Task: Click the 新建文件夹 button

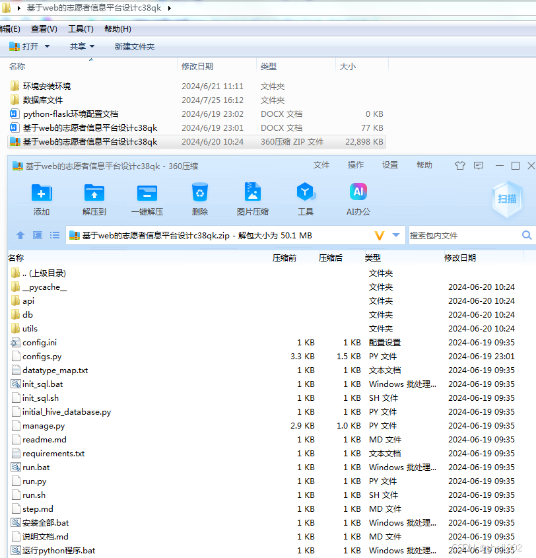Action: [x=135, y=46]
